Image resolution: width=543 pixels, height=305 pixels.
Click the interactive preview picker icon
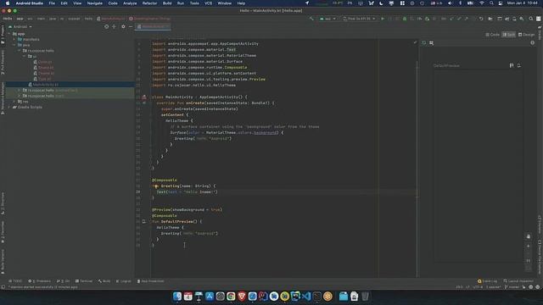[x=432, y=43]
